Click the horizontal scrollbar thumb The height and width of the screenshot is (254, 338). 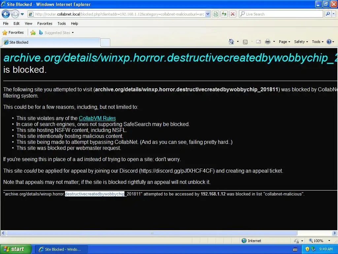tap(152, 233)
